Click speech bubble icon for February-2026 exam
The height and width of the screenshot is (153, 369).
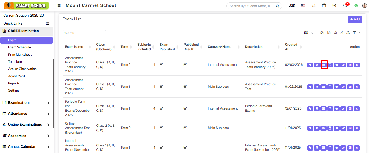(x=337, y=65)
